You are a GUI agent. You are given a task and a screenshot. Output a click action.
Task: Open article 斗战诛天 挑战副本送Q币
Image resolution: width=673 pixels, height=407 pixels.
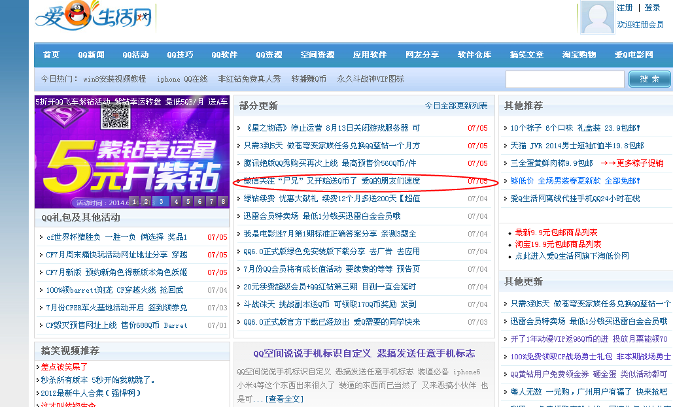pyautogui.click(x=330, y=304)
